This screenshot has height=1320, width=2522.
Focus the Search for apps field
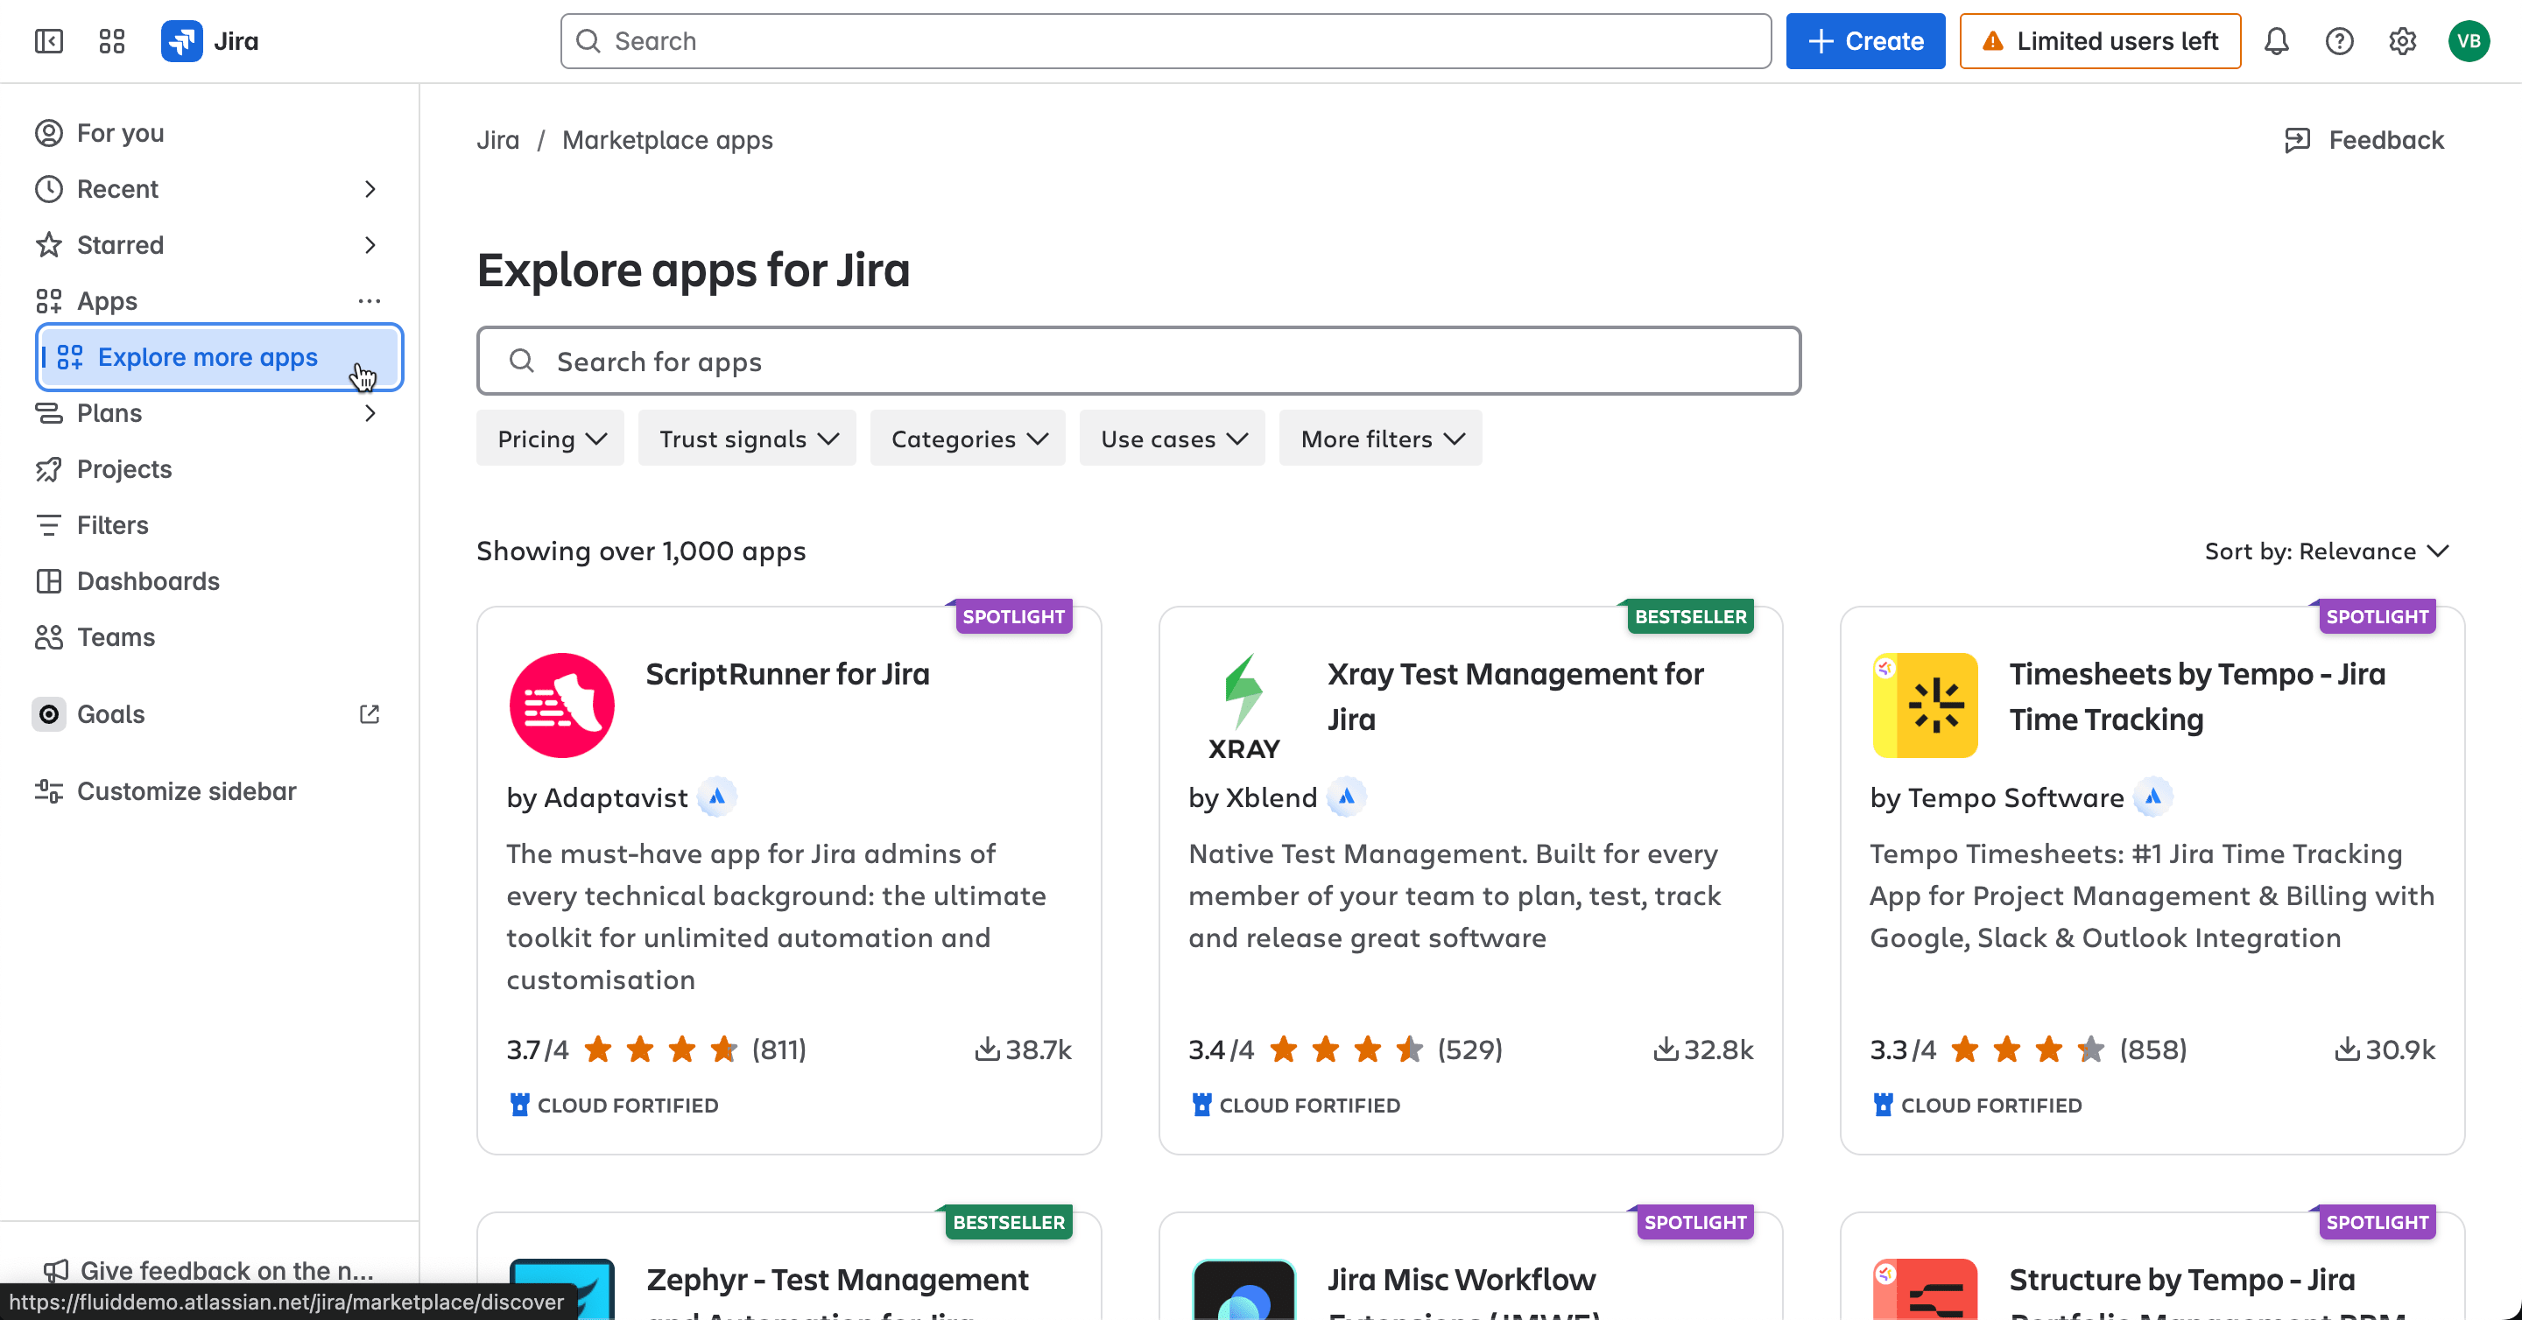(1138, 361)
